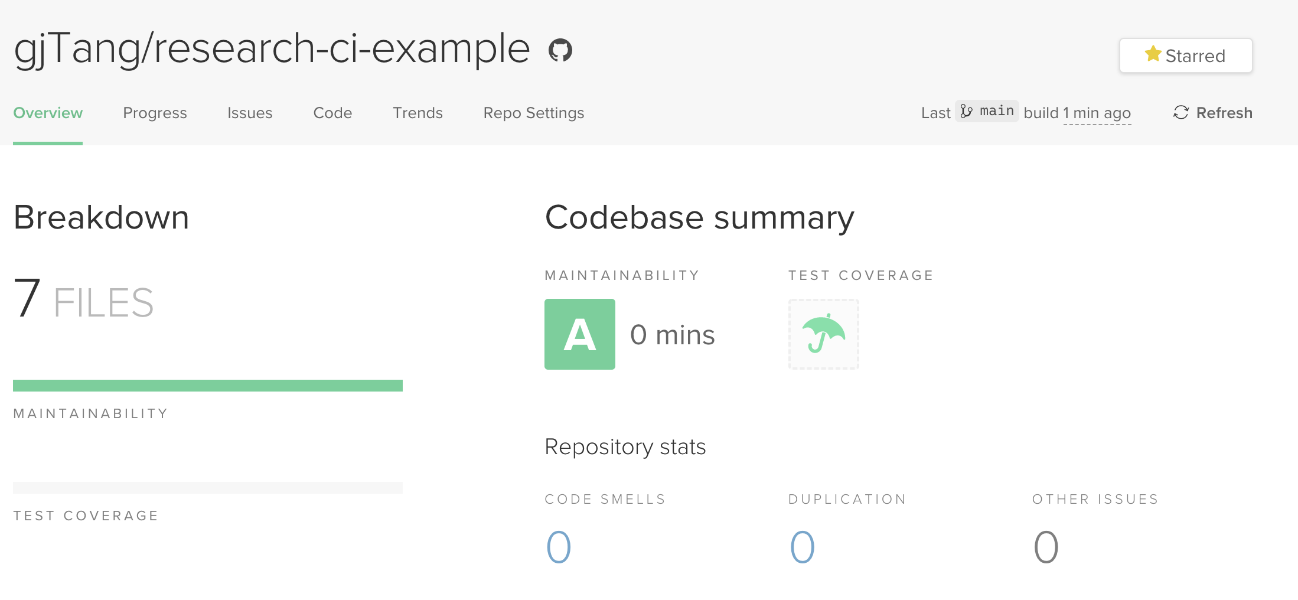Click the empty test coverage bar
Image resolution: width=1298 pixels, height=600 pixels.
pyautogui.click(x=208, y=488)
